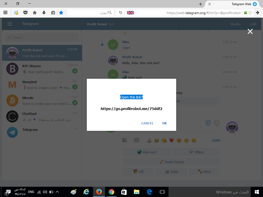Attach a photo with the camera icon
The width and height of the screenshot is (263, 197).
click(x=137, y=140)
